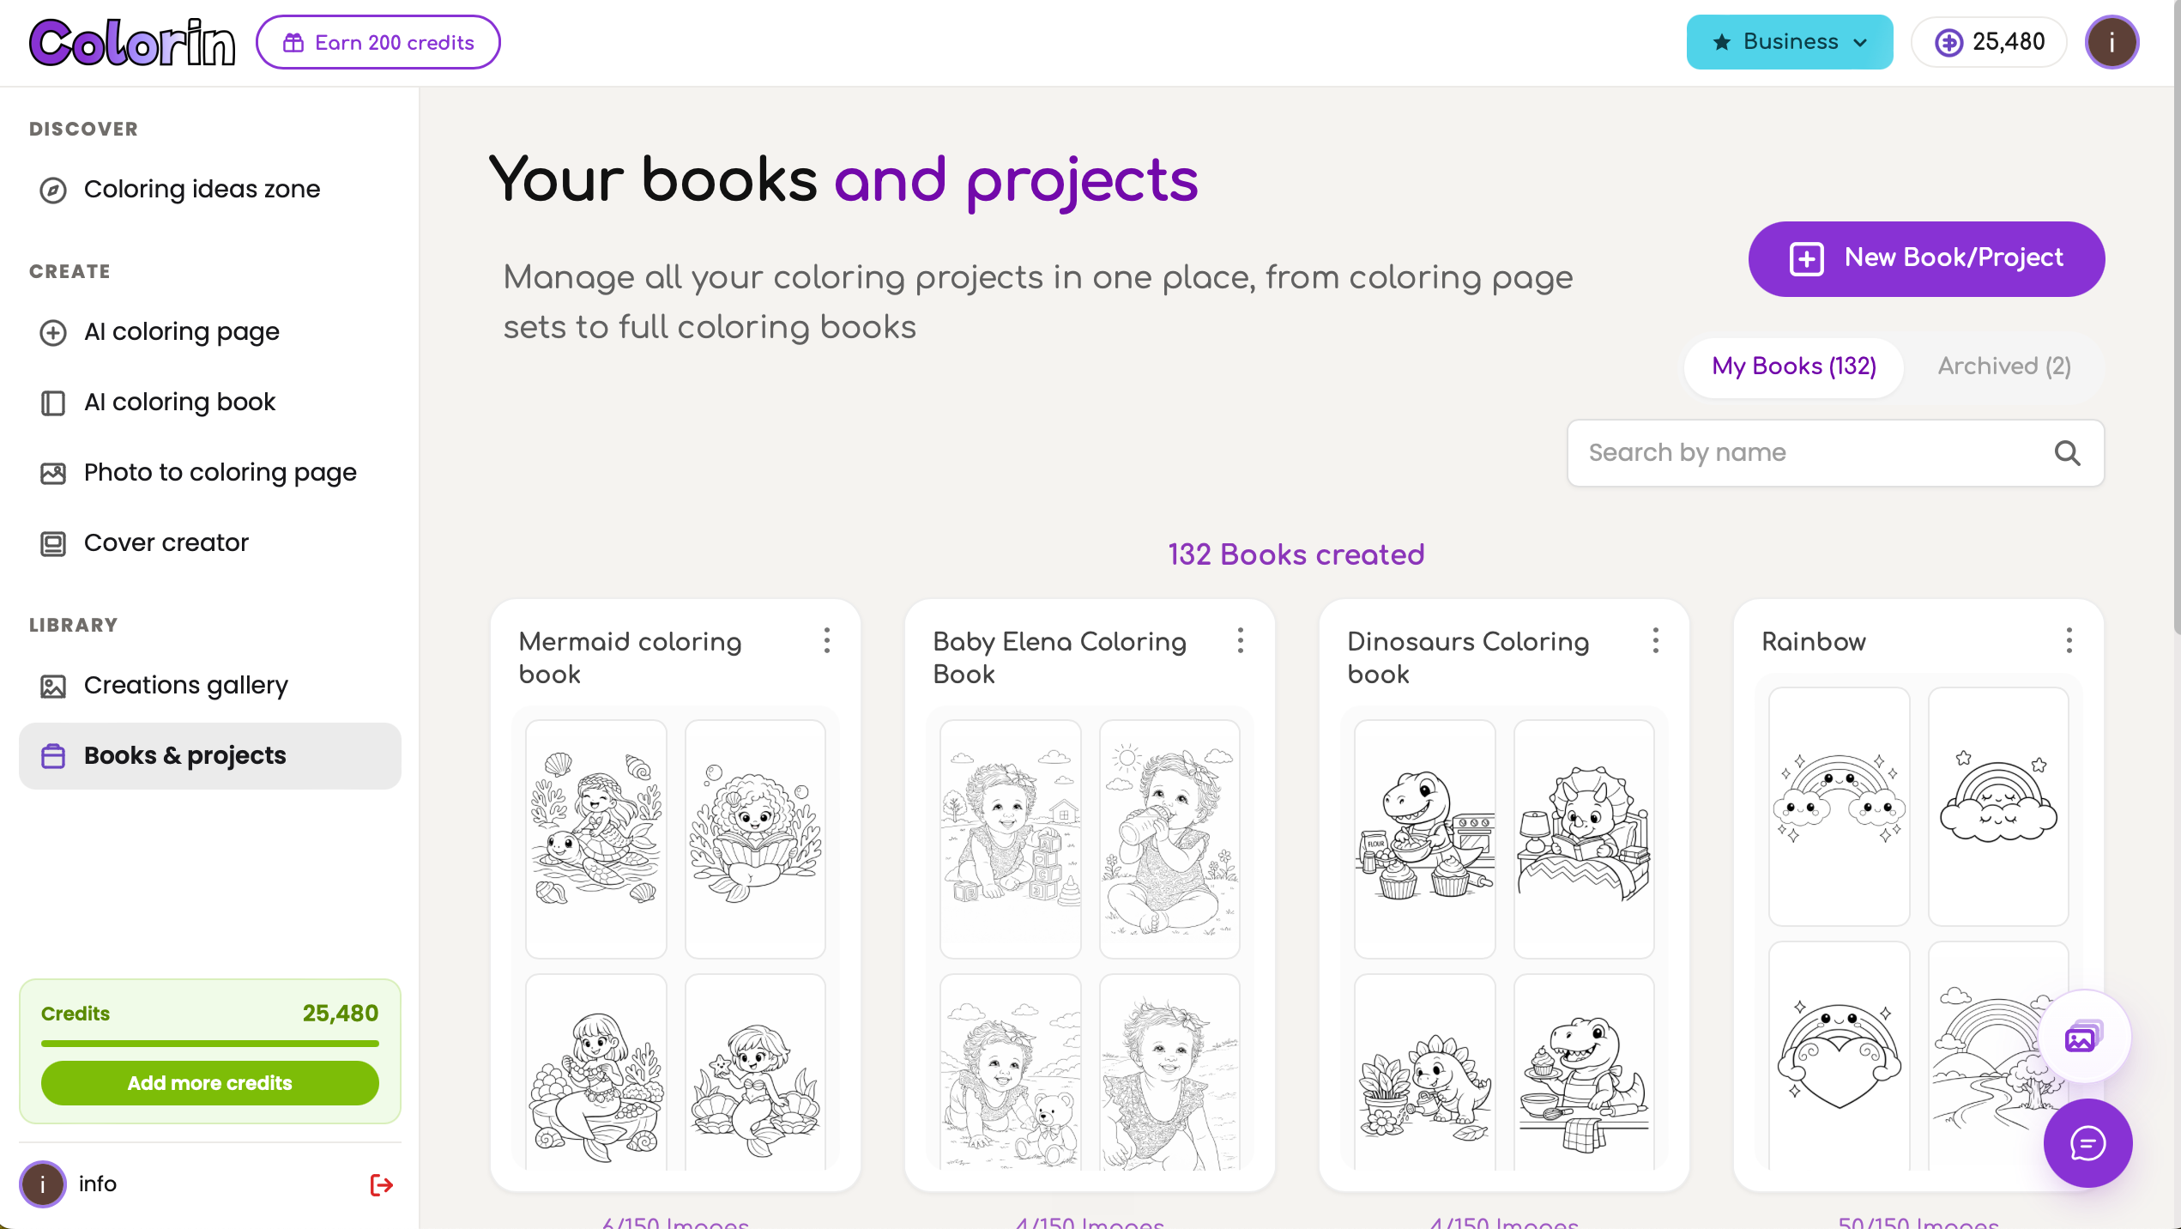Switch to the Archived (2) tab
Screen dimensions: 2181x1229
(2004, 366)
